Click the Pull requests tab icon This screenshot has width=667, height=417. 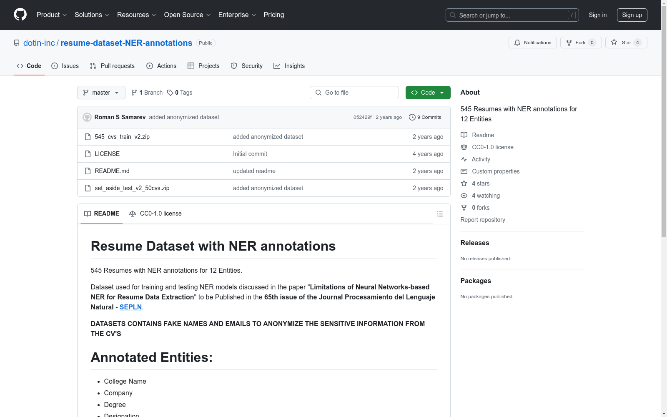pos(93,66)
